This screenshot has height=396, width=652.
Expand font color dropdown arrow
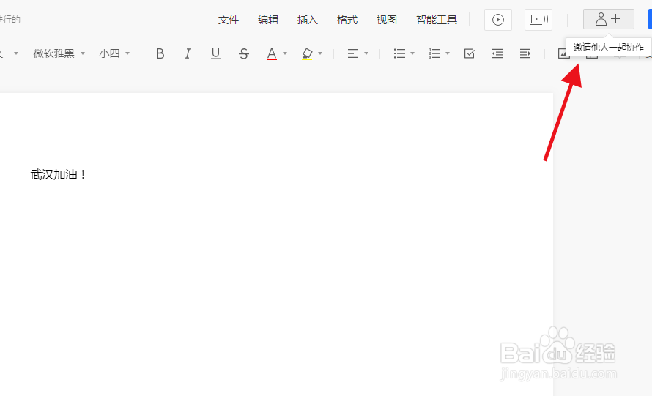[x=285, y=53]
